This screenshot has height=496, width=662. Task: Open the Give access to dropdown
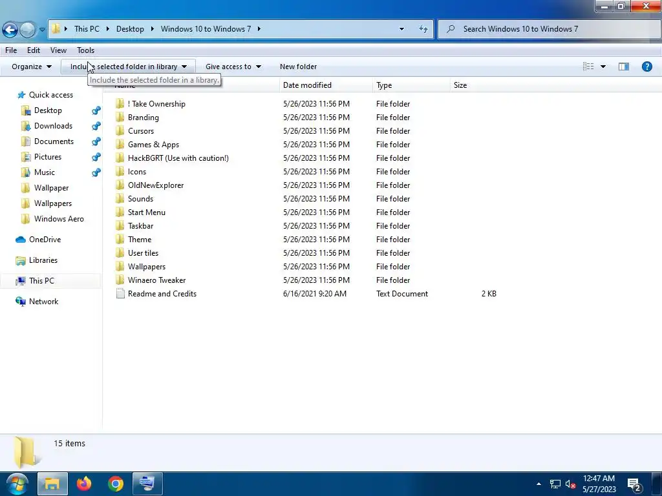click(x=233, y=67)
